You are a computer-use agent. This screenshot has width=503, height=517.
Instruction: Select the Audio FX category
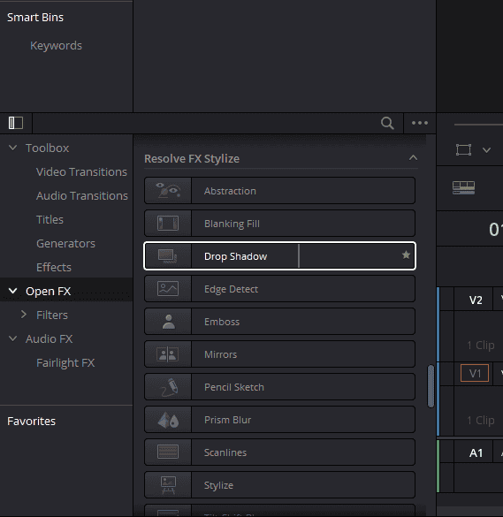[49, 338]
